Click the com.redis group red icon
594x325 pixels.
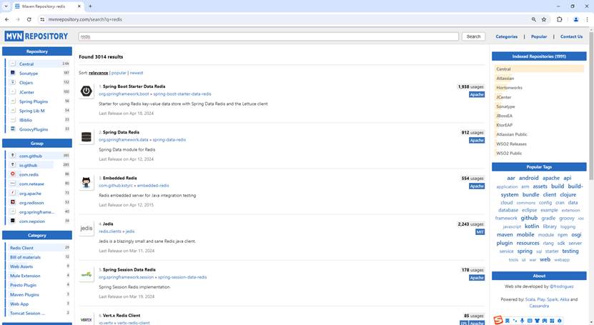(12, 174)
